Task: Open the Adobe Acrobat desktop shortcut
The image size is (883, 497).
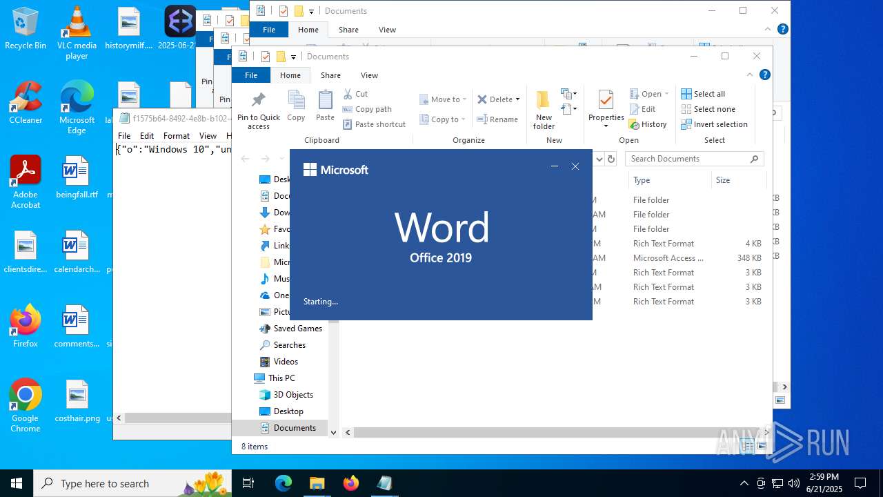Action: point(26,182)
